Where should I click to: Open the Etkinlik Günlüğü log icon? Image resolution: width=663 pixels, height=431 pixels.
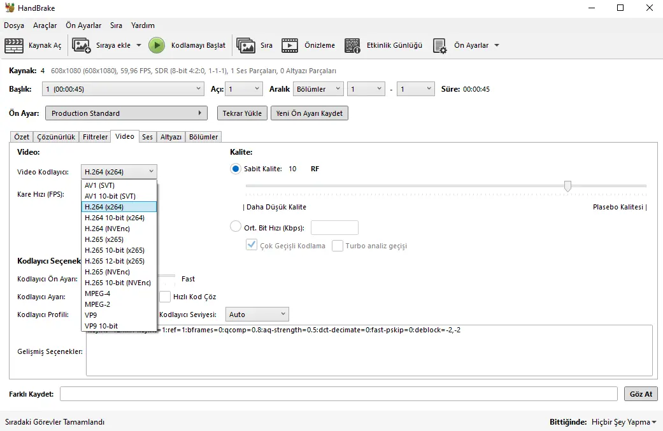[352, 45]
